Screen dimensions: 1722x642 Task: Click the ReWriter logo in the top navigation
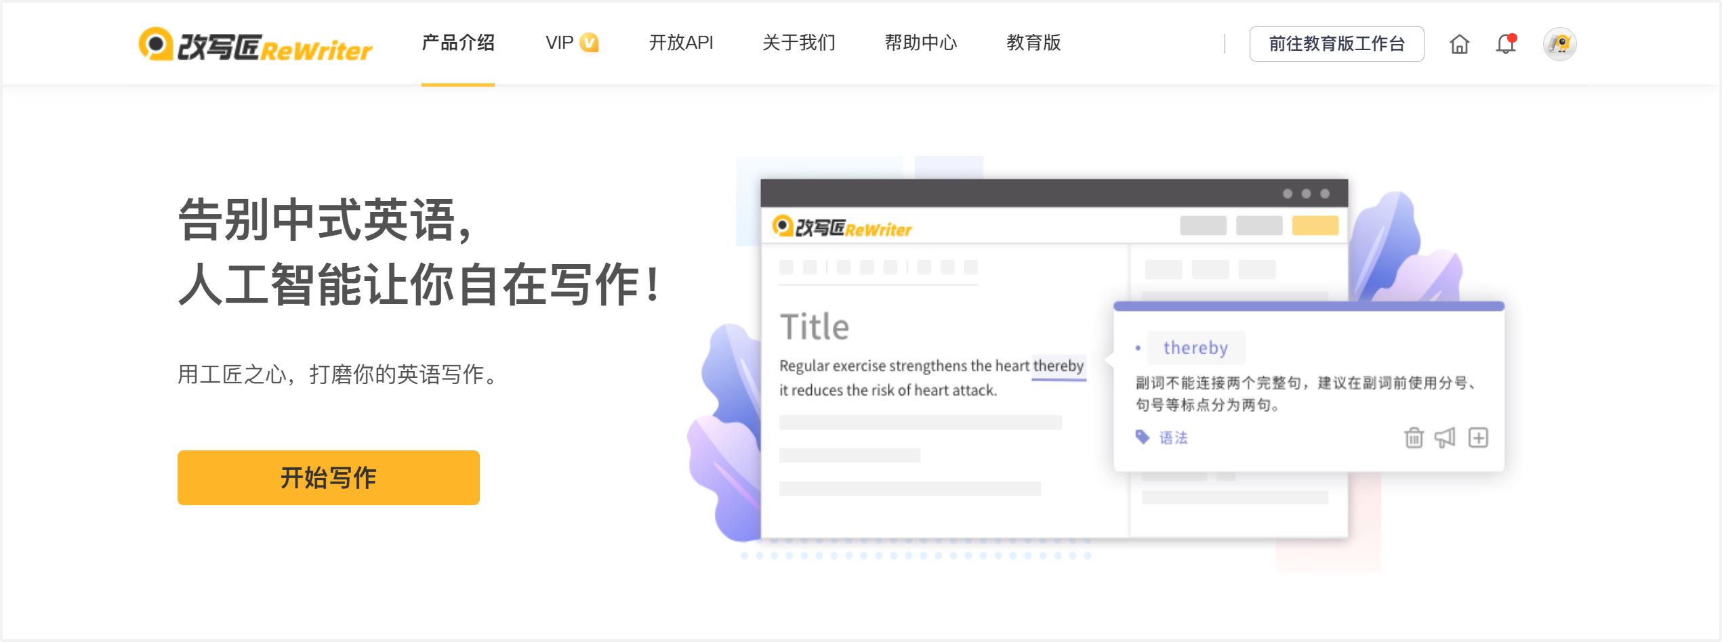tap(255, 45)
